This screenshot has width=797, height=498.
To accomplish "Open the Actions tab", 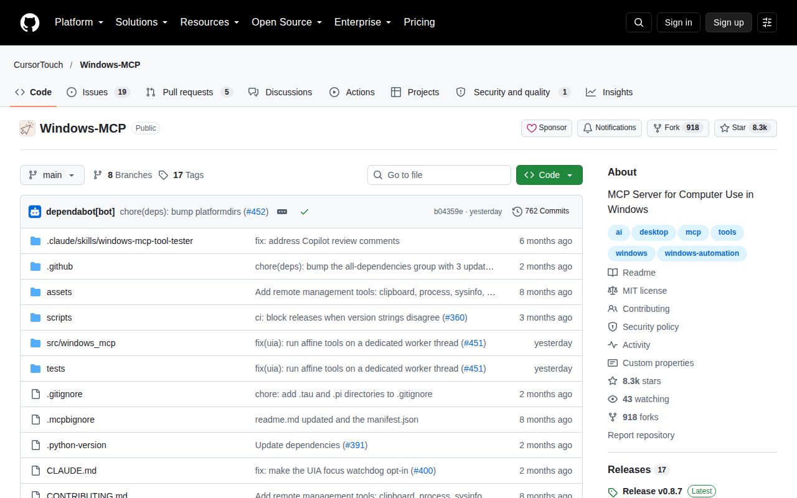I will point(352,92).
